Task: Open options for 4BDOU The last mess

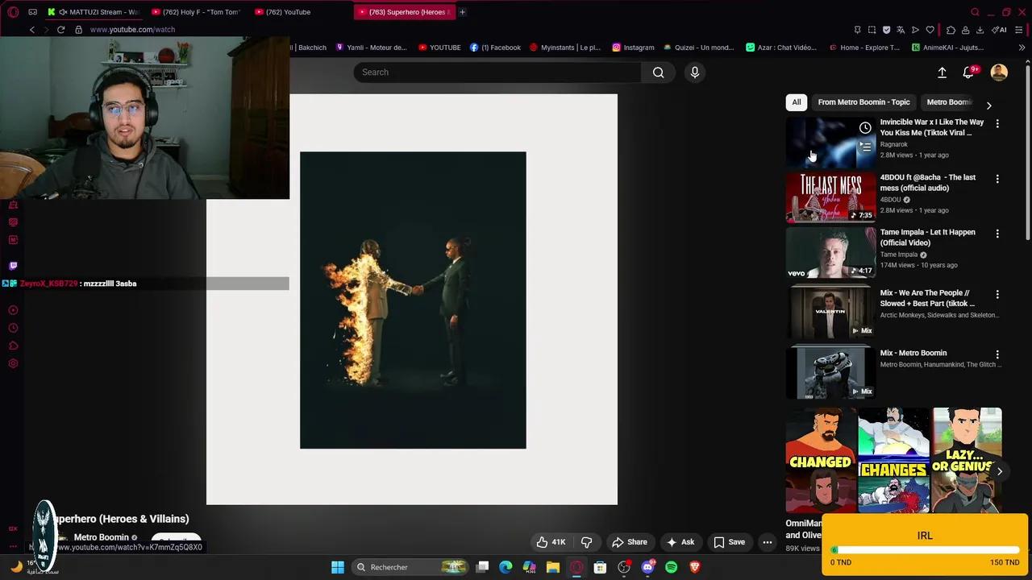Action: point(997,179)
